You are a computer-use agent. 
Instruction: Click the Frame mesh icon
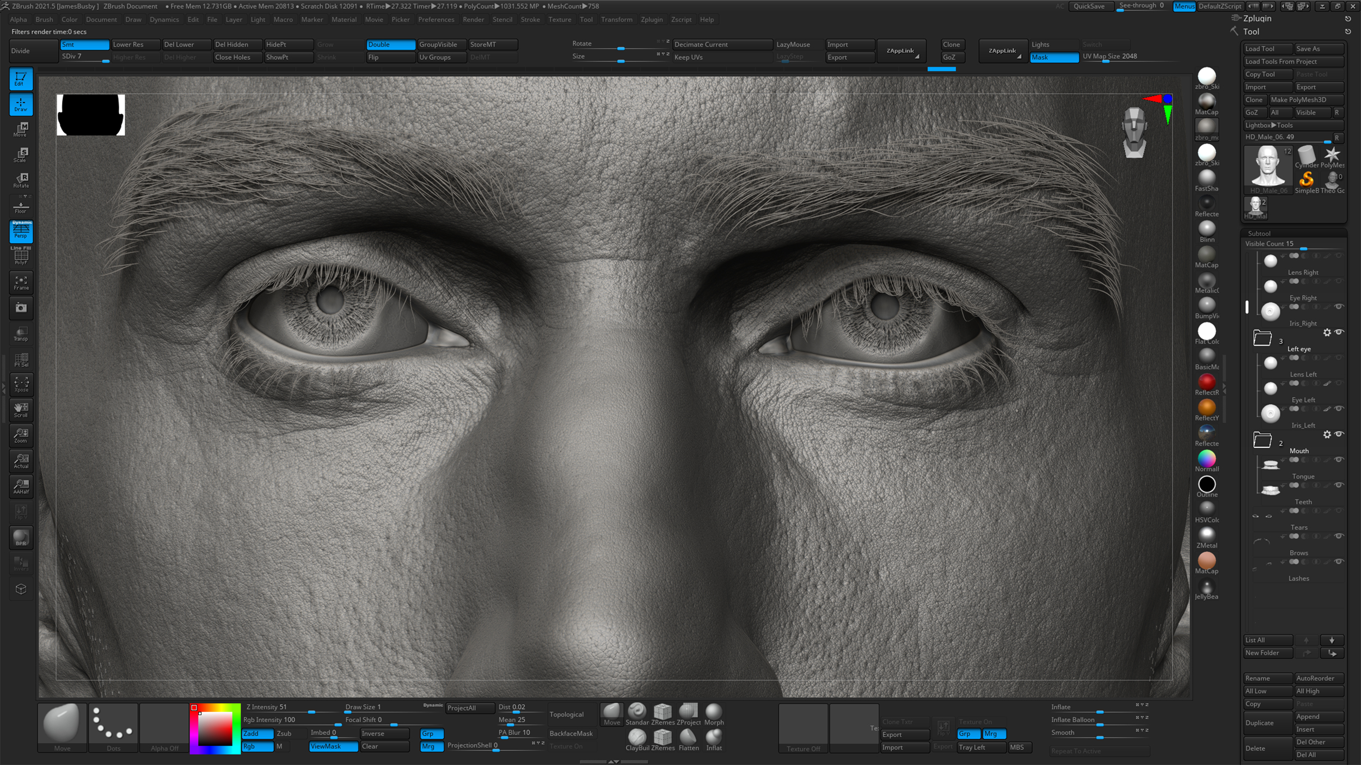pos(21,282)
